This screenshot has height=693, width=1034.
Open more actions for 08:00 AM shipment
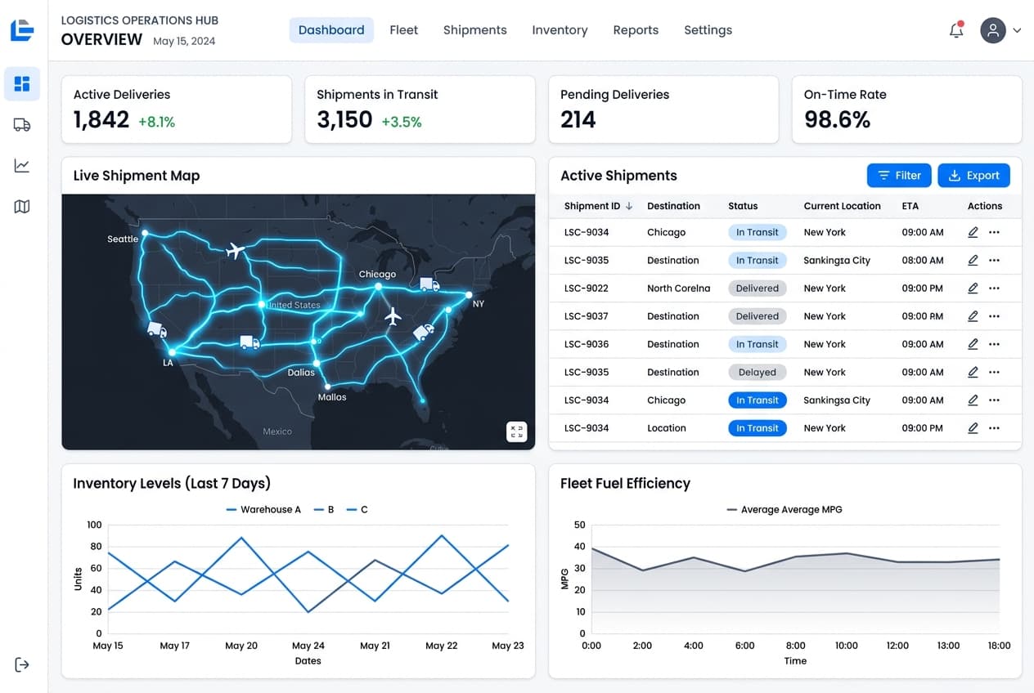(x=994, y=261)
